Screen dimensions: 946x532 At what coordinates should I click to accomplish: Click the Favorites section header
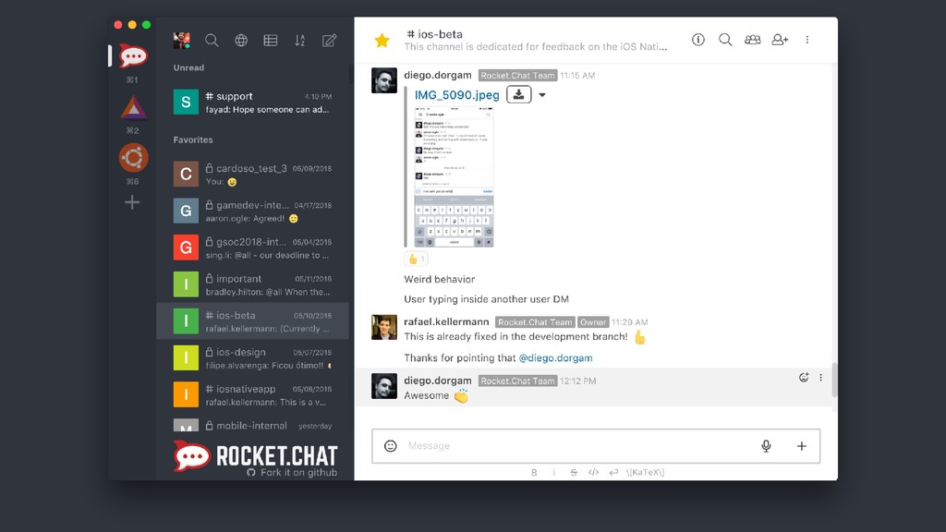coord(193,139)
